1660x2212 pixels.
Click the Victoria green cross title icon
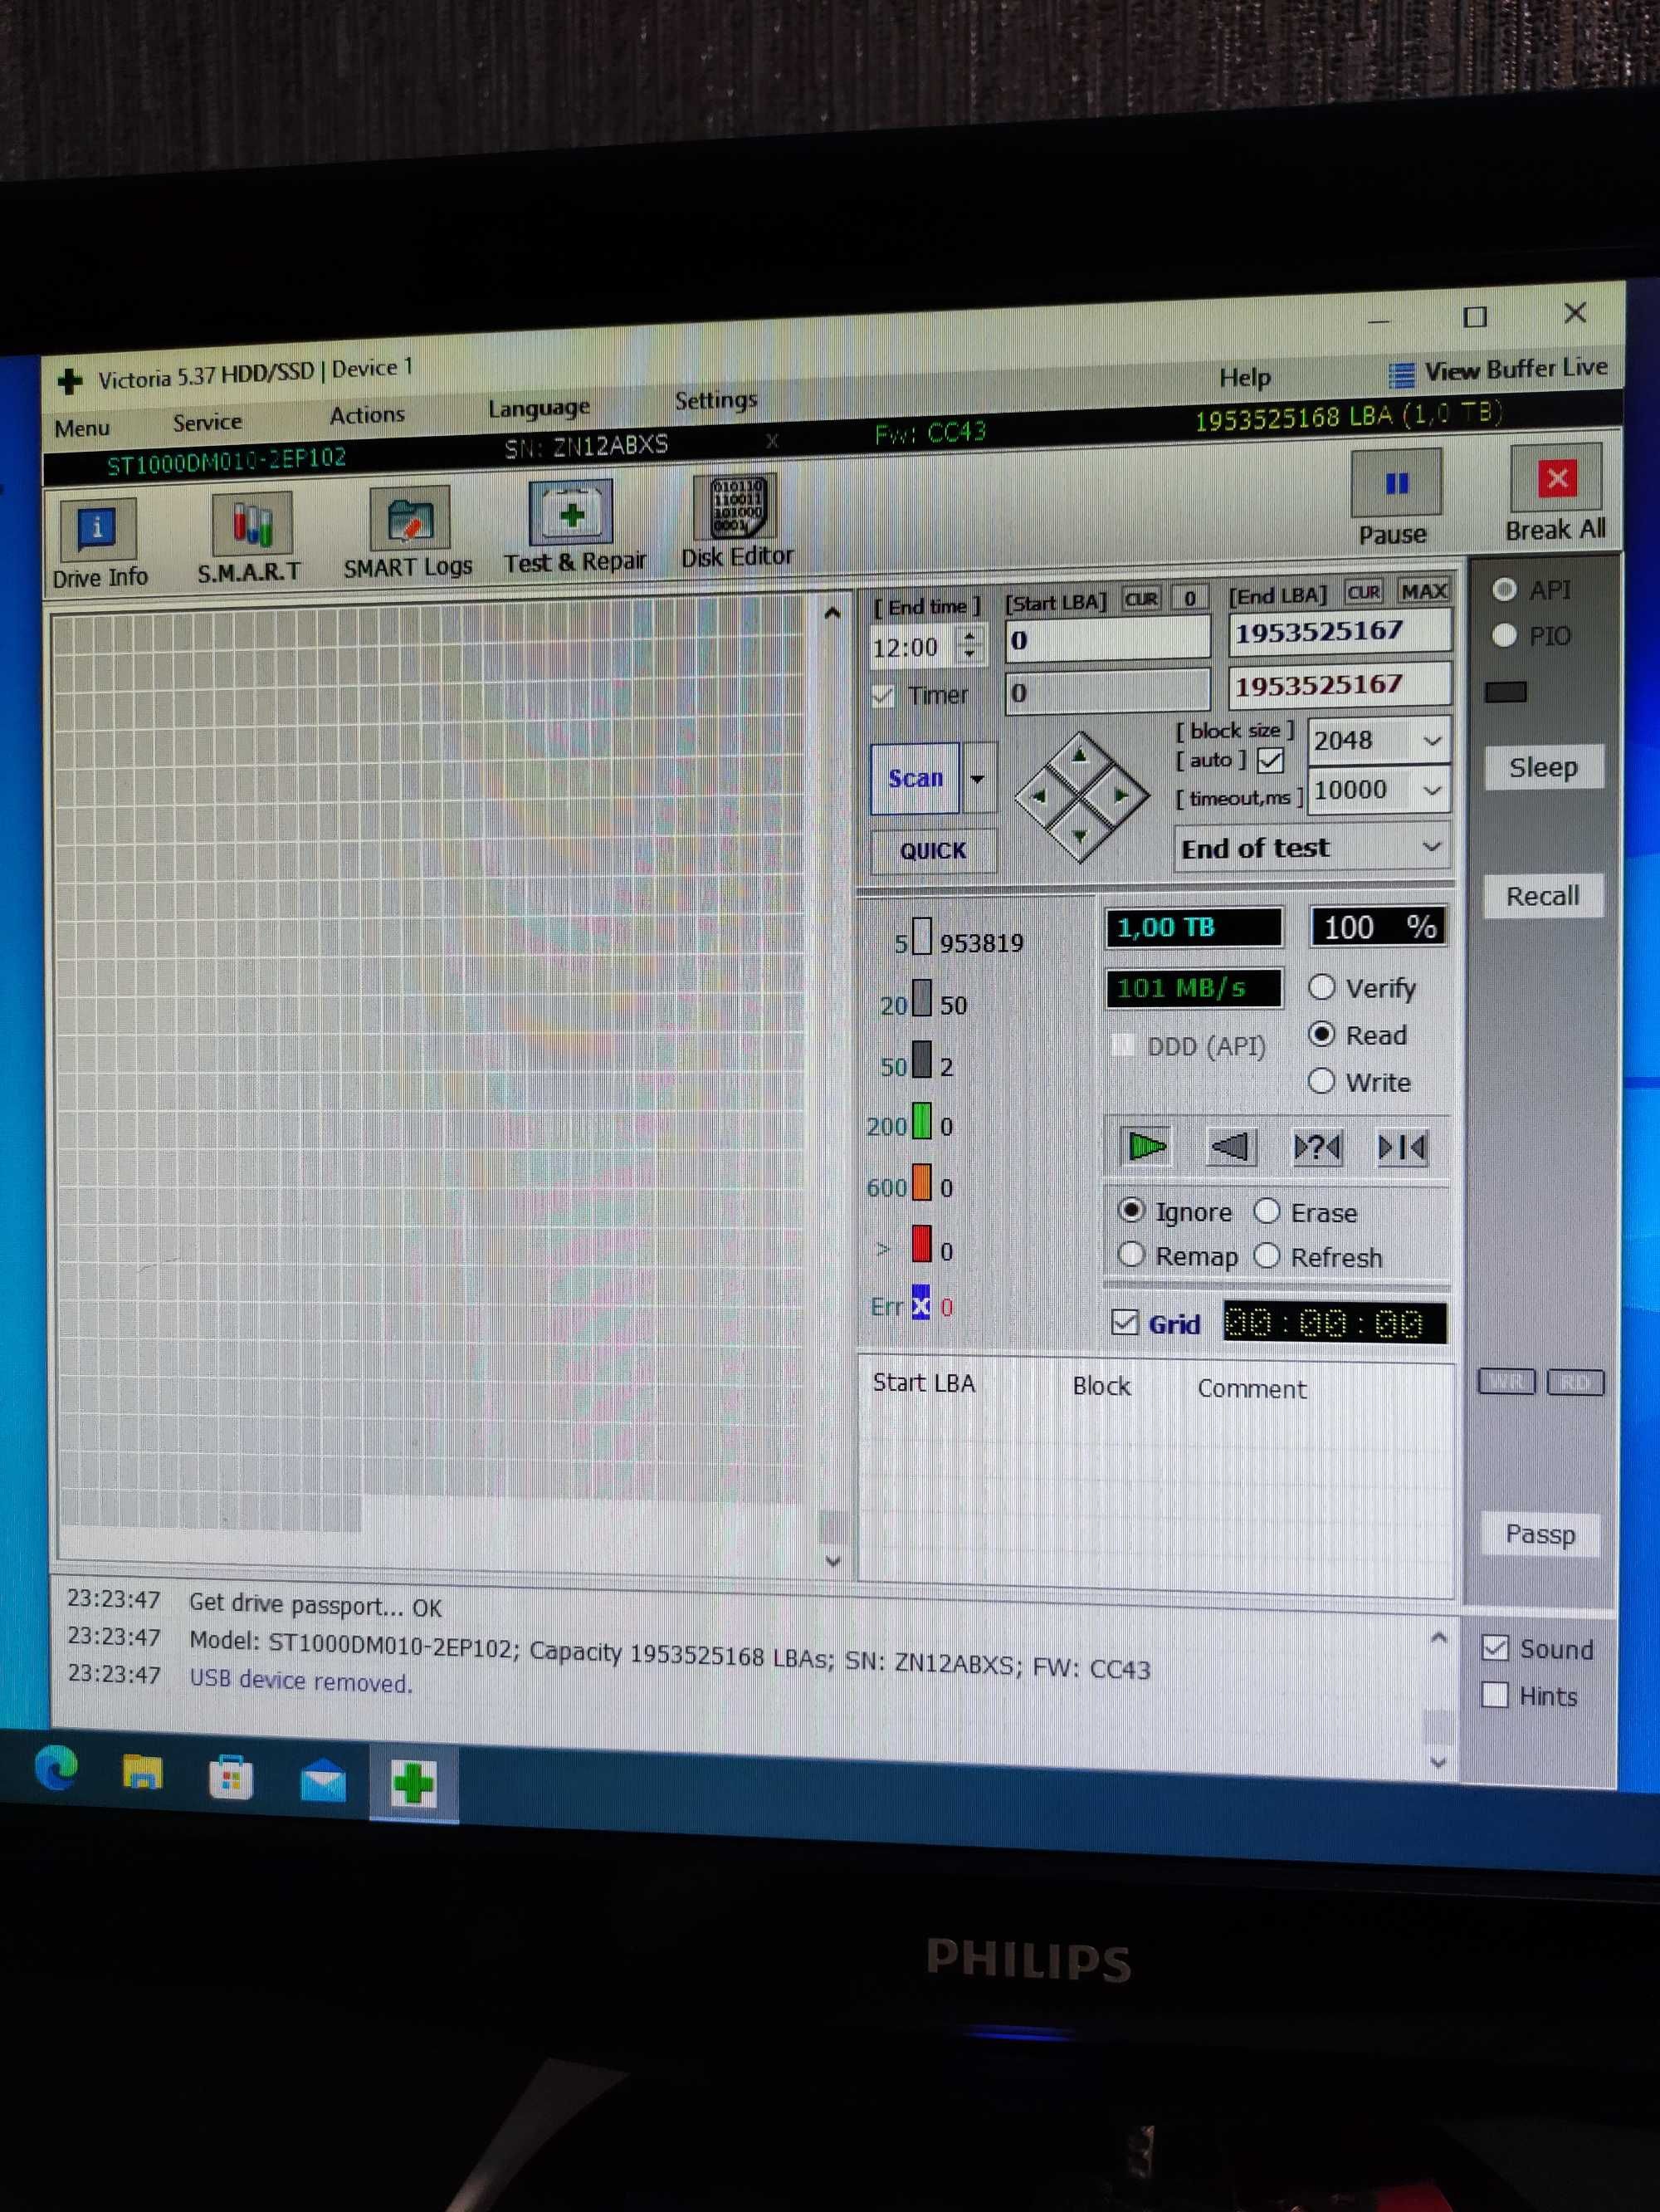(x=69, y=381)
